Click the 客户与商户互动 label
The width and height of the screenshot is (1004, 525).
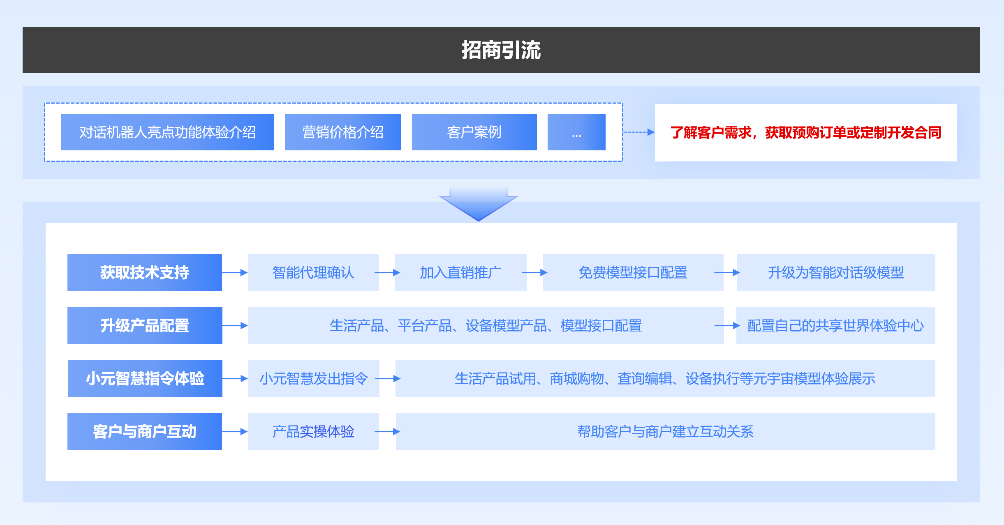tap(144, 431)
